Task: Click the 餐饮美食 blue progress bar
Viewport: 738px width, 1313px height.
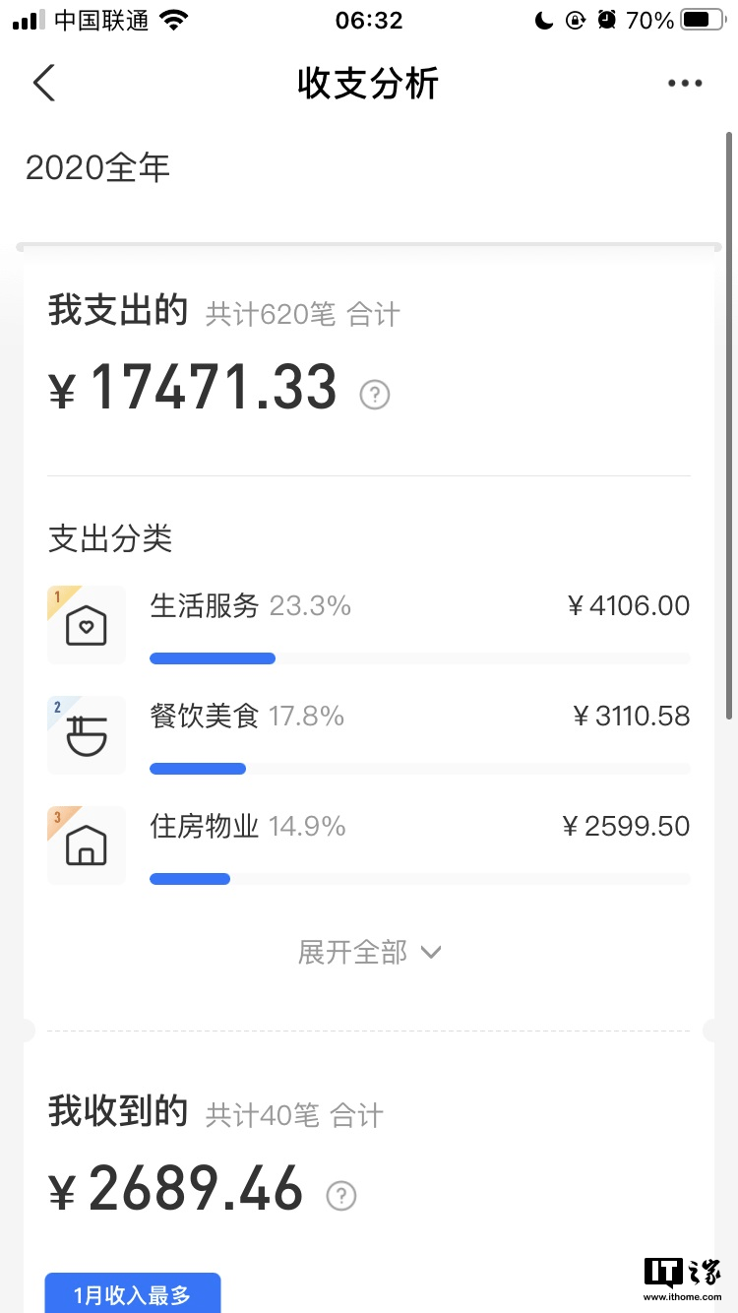Action: point(198,769)
